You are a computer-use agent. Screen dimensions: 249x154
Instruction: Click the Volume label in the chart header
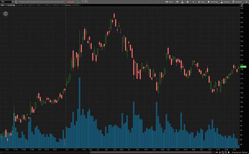(68, 5)
